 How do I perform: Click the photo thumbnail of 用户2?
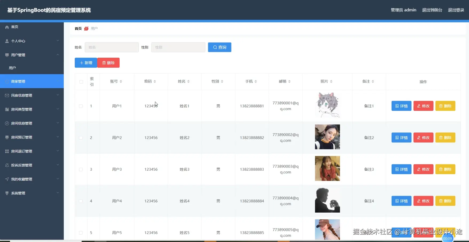tap(328, 137)
